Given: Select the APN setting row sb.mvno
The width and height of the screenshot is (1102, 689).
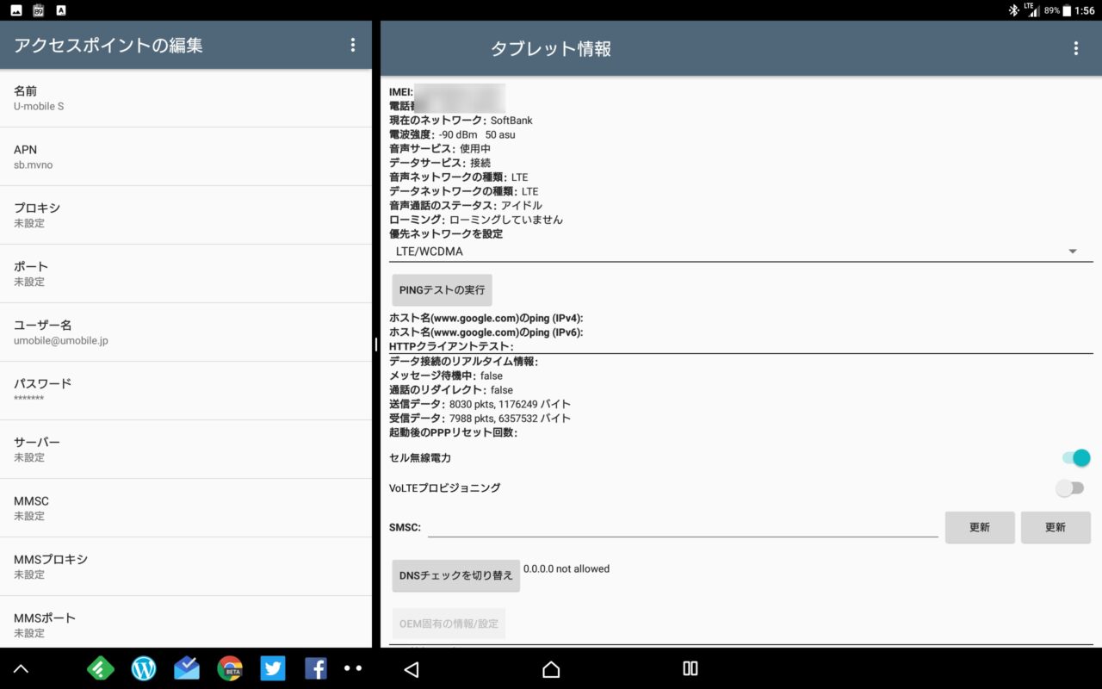Looking at the screenshot, I should (185, 157).
